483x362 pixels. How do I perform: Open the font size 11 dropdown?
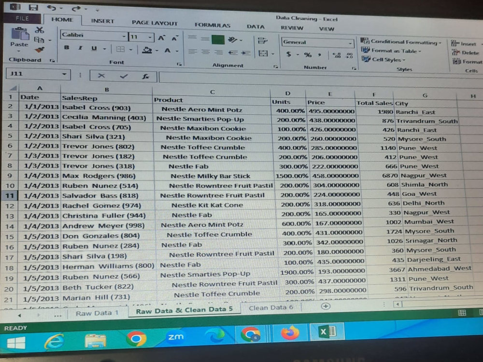coord(150,38)
